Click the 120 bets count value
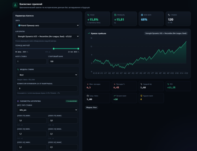 click(171, 20)
